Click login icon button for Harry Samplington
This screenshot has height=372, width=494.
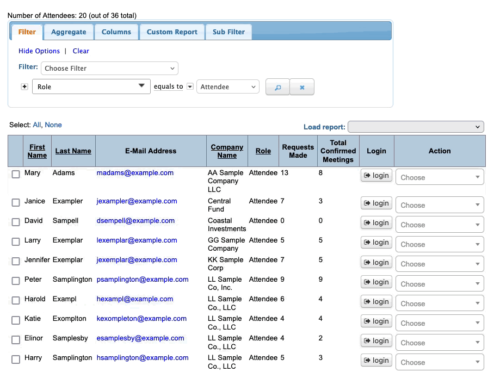[376, 360]
